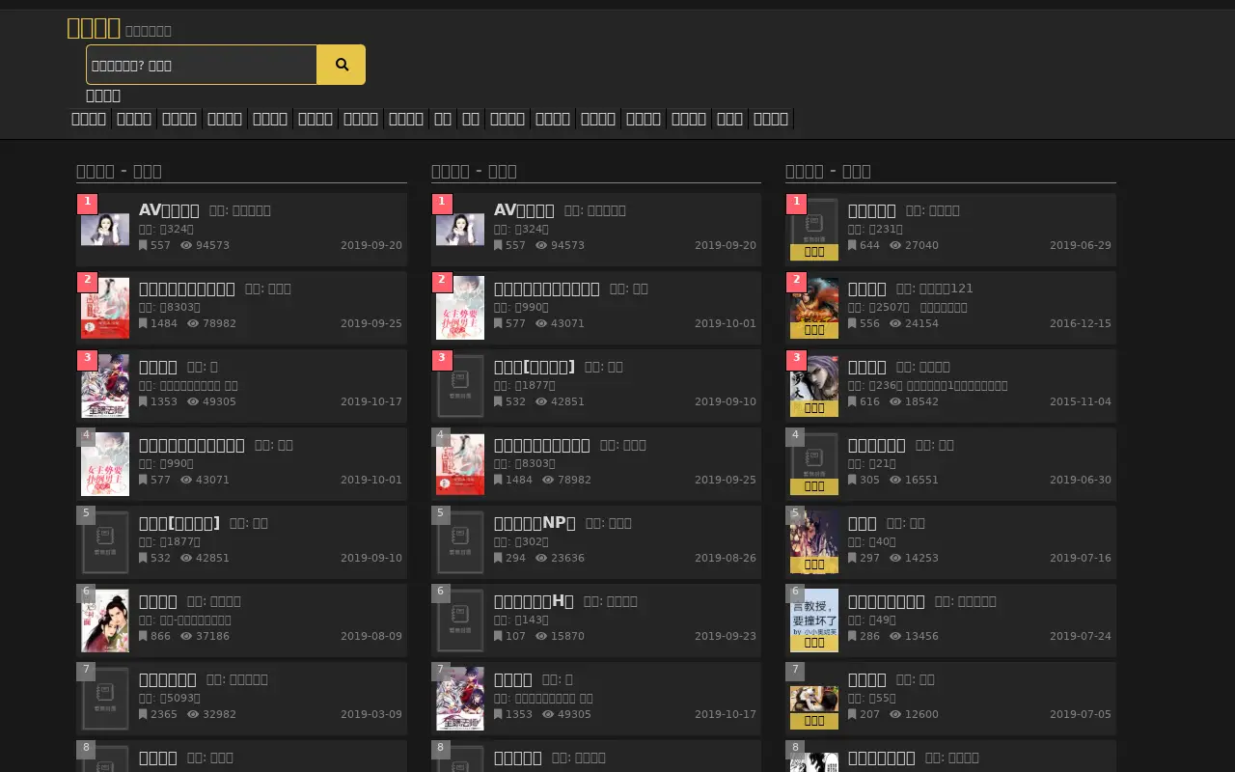Click the view count "16551"
1235x772 pixels.
pyautogui.click(x=921, y=480)
